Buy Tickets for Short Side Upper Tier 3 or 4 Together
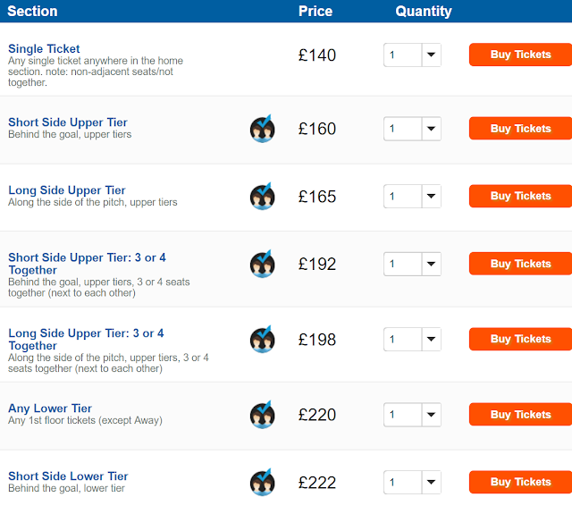This screenshot has width=572, height=514. (520, 264)
